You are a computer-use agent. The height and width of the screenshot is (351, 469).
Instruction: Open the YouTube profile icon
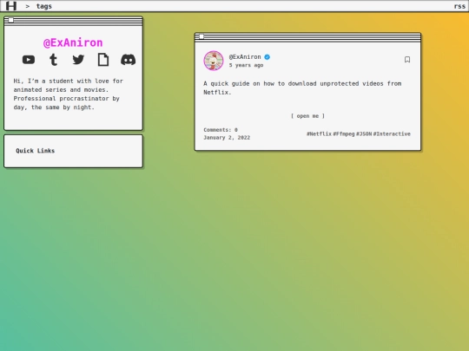pyautogui.click(x=29, y=60)
